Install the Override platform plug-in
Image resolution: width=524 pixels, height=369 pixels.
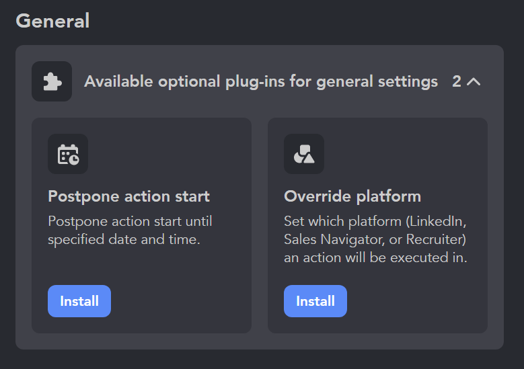click(x=315, y=301)
